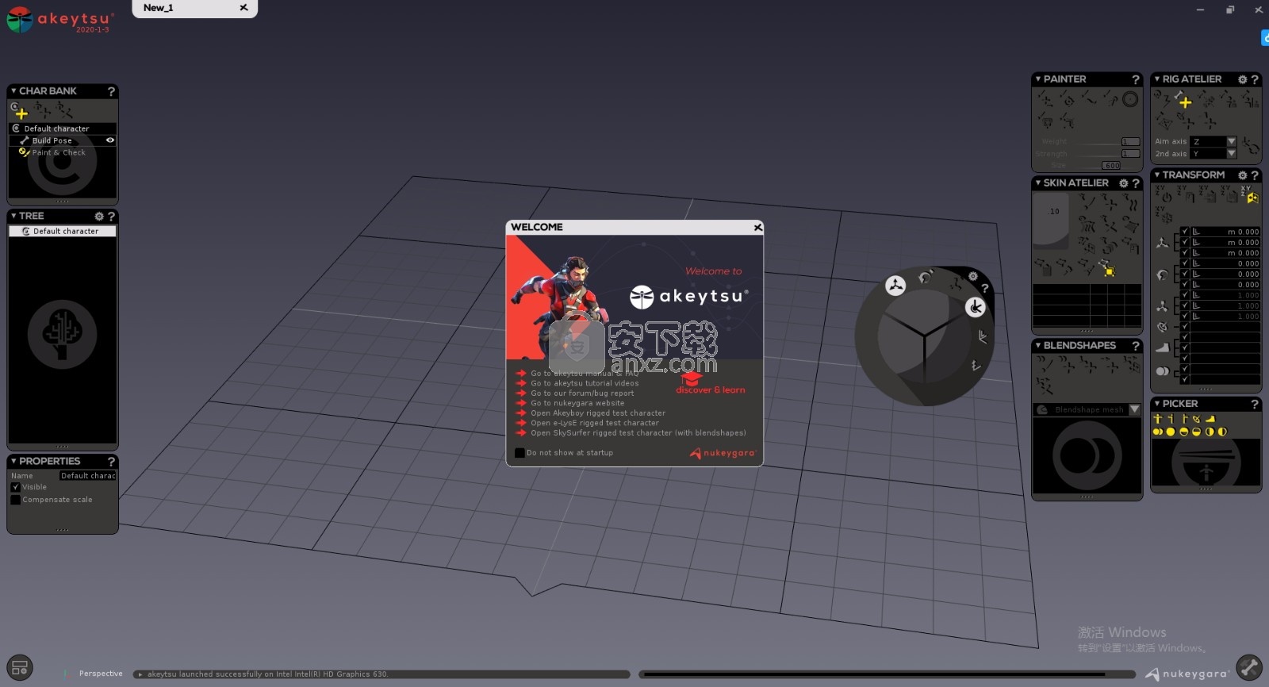Click settings gear on spinner wheel

click(x=972, y=276)
